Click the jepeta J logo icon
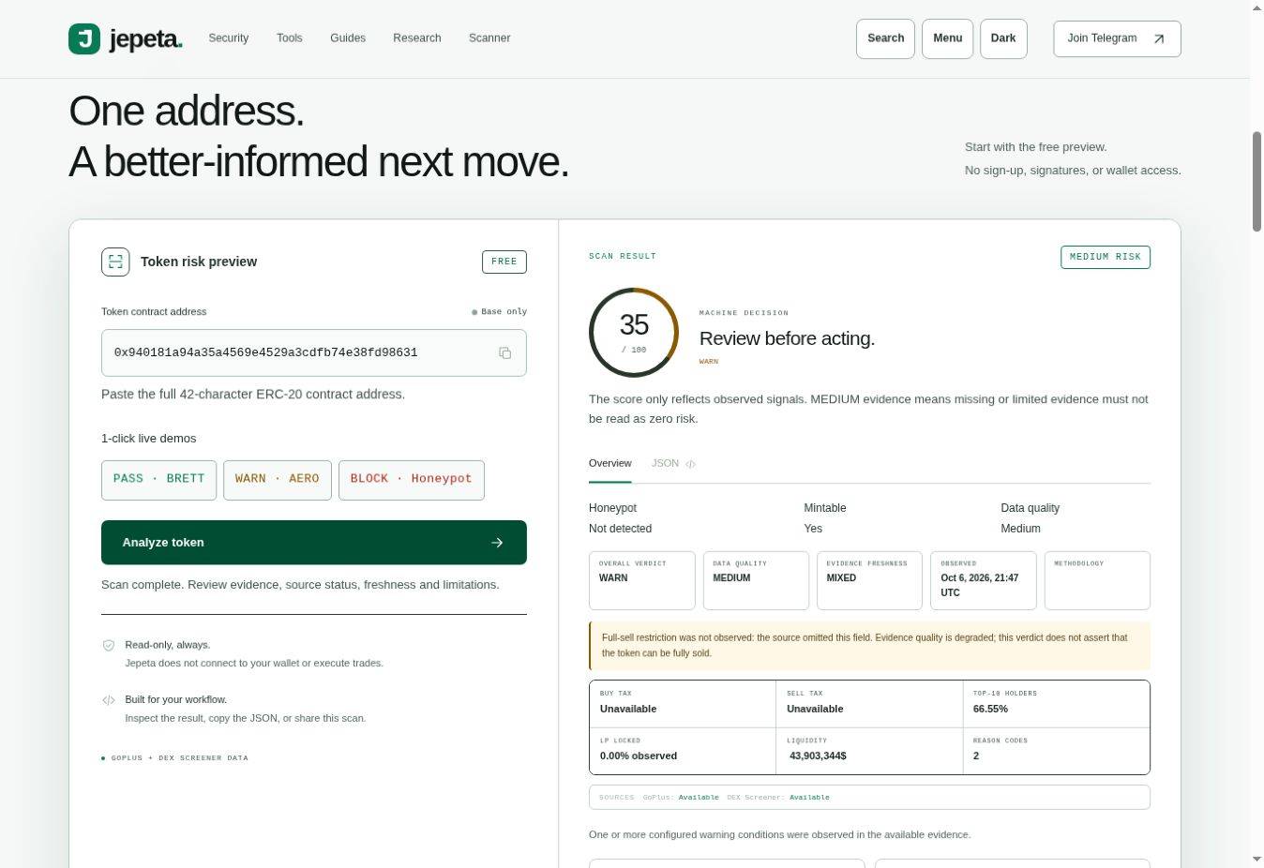 point(84,38)
